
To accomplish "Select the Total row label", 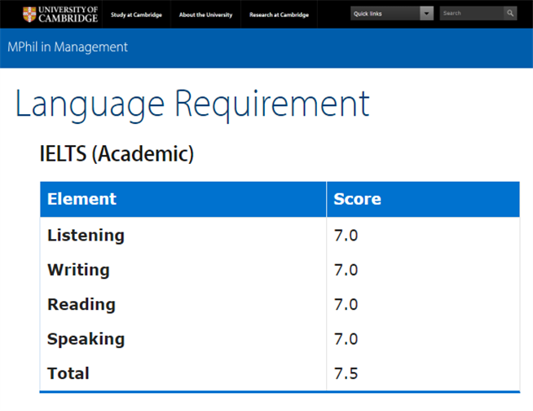I will 68,373.
